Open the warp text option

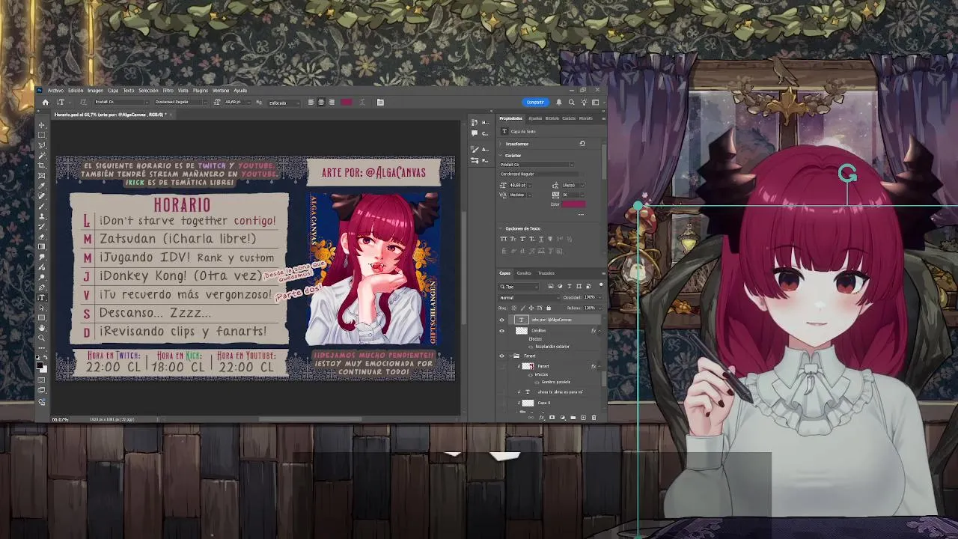click(362, 102)
